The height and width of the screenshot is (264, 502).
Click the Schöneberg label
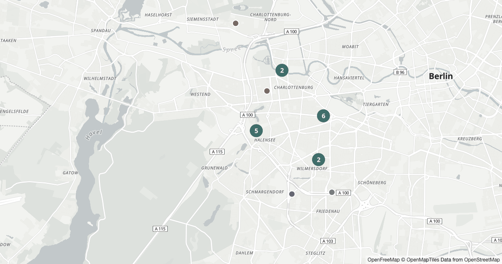(372, 183)
